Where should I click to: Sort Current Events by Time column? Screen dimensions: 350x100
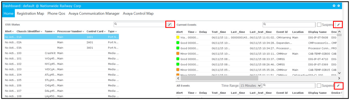coord(192,32)
